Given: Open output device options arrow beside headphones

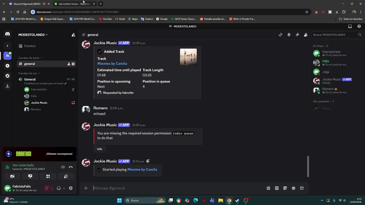Looking at the screenshot, I should pyautogui.click(x=64, y=188).
